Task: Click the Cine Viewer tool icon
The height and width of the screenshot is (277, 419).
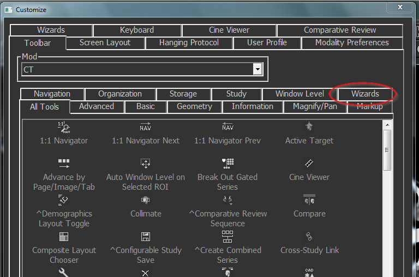Action: tap(309, 163)
